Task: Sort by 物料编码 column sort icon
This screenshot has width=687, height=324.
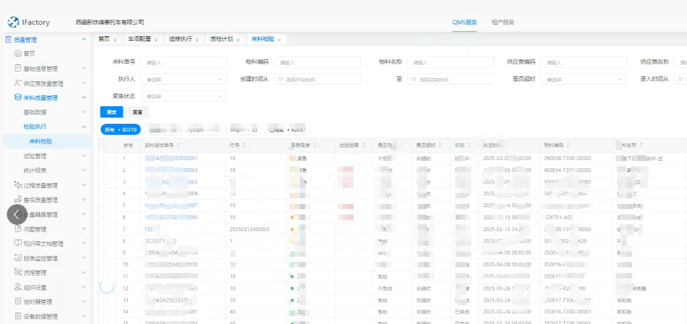Action: tap(569, 145)
